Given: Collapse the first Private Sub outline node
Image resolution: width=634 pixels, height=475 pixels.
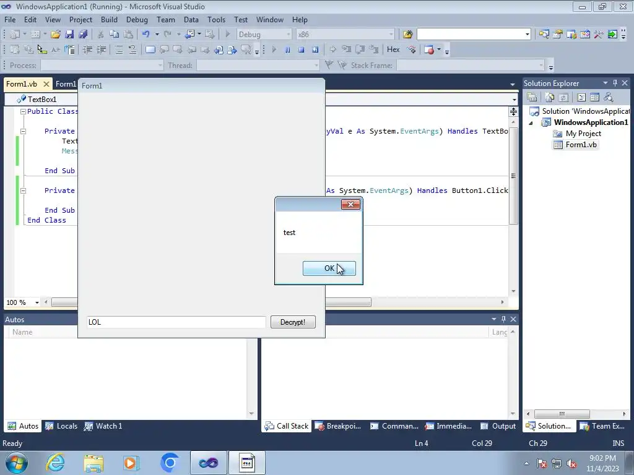Looking at the screenshot, I should pyautogui.click(x=23, y=131).
